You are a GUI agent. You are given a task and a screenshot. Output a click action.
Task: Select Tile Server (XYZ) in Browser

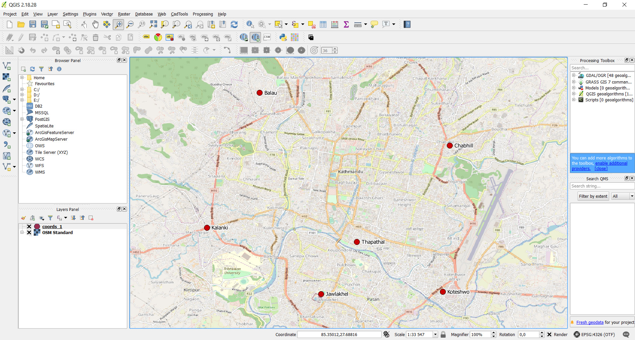(51, 152)
